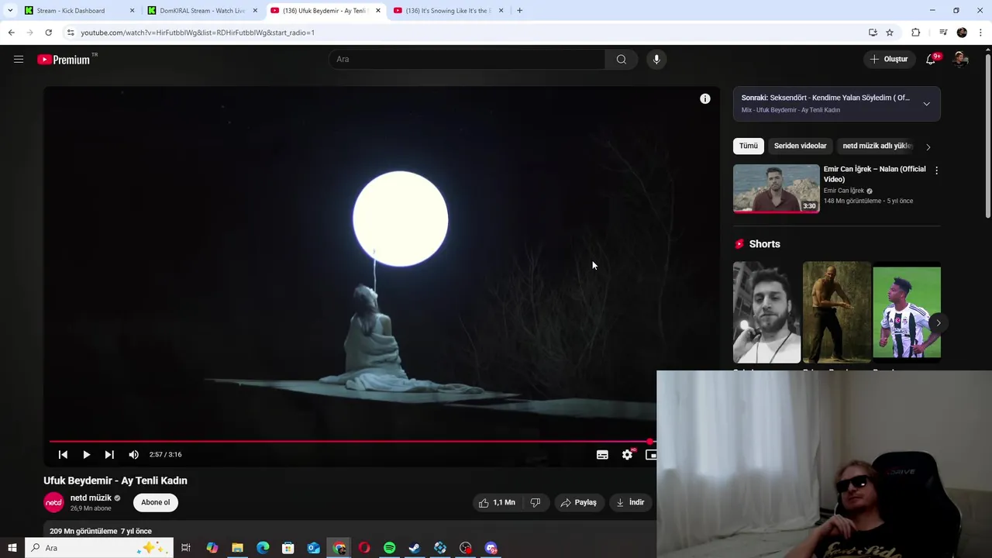This screenshot has width=992, height=558.
Task: Show video info card icon
Action: (704, 98)
